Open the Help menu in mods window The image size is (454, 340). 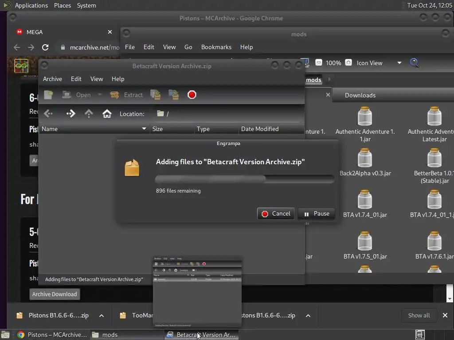247,47
